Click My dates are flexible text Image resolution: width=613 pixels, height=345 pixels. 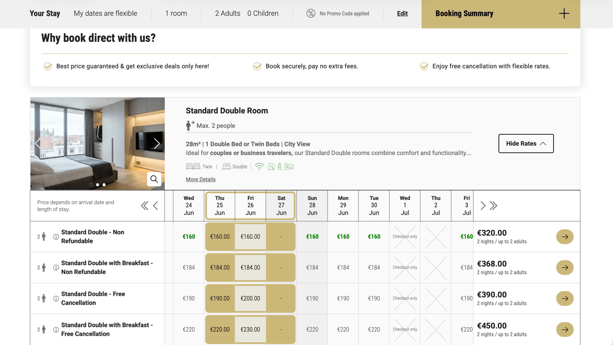(x=106, y=14)
